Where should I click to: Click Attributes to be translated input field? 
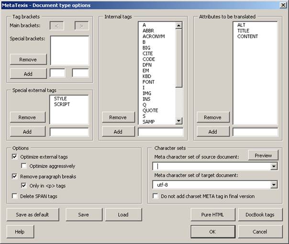256,132
